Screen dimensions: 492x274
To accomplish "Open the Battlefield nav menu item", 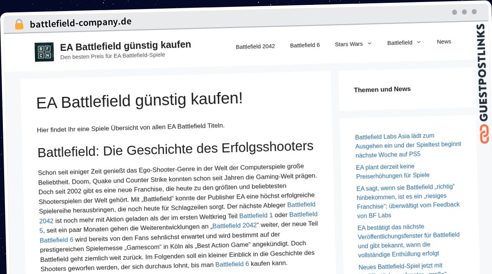I will pos(400,43).
